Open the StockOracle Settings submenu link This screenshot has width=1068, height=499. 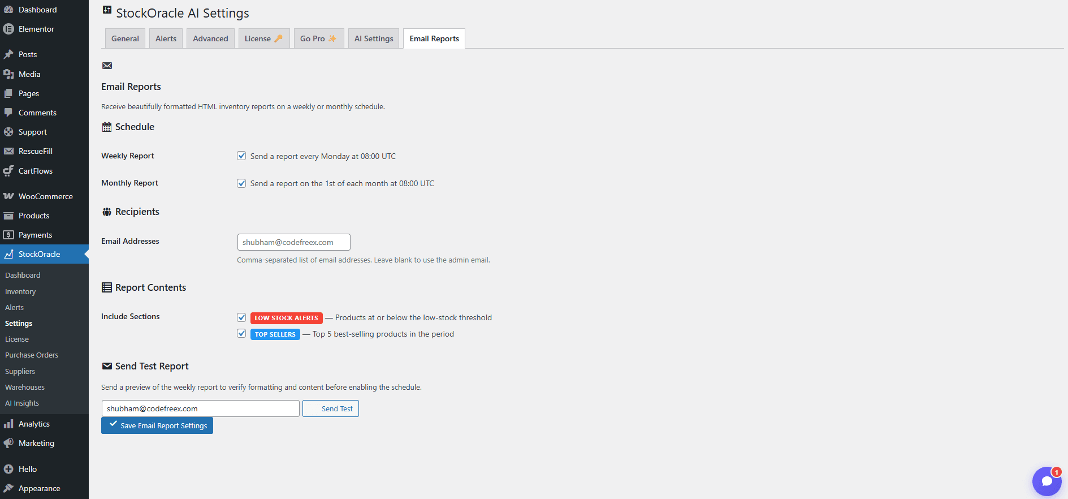[x=19, y=323]
